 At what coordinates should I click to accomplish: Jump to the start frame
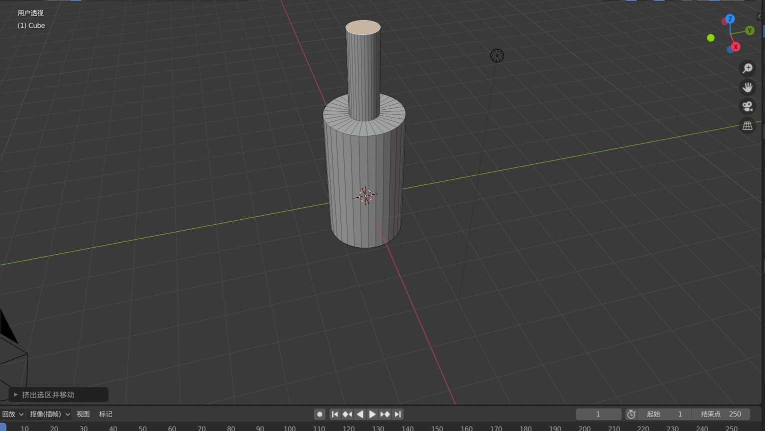pos(335,414)
